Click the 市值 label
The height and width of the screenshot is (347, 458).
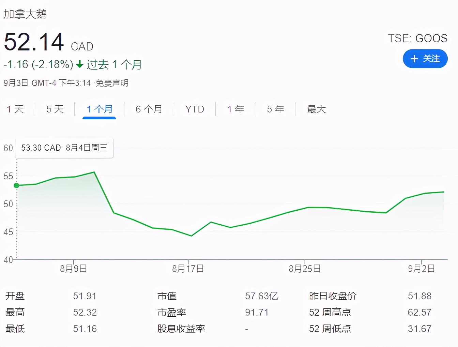point(167,296)
